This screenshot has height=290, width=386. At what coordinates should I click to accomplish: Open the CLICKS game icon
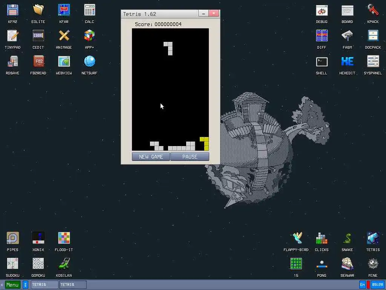tap(322, 238)
